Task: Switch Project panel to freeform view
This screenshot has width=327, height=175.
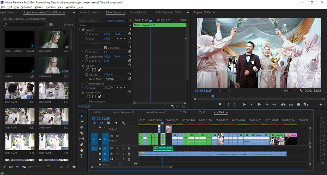Action: coord(24,167)
